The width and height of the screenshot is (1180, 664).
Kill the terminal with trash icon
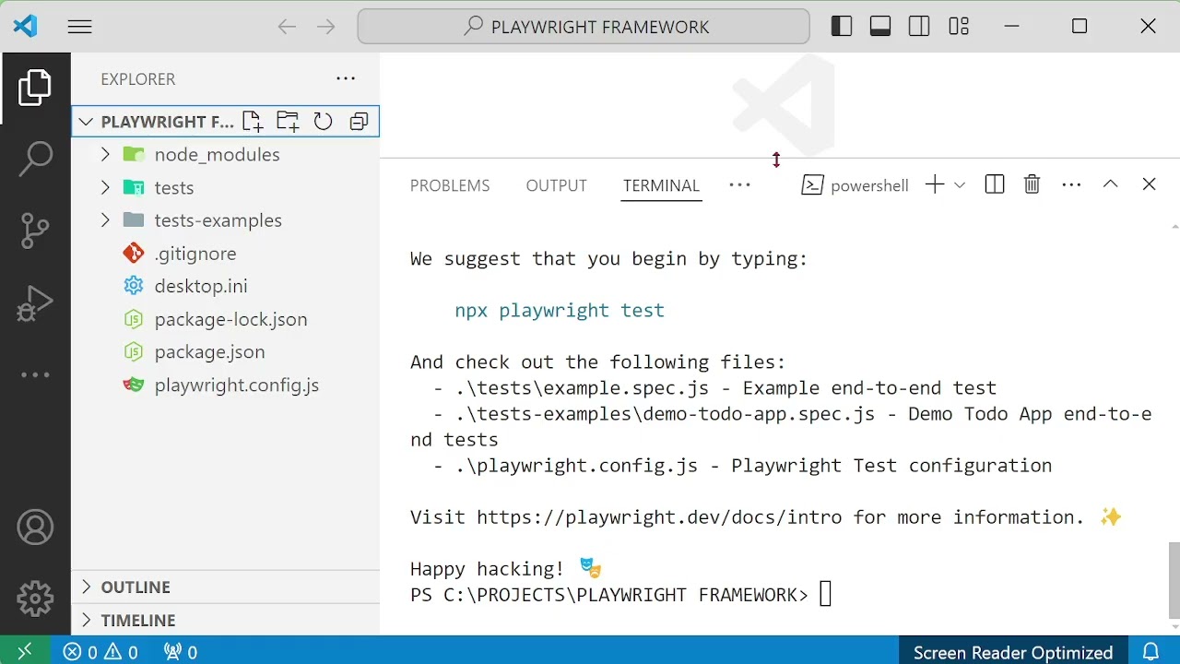[1032, 184]
